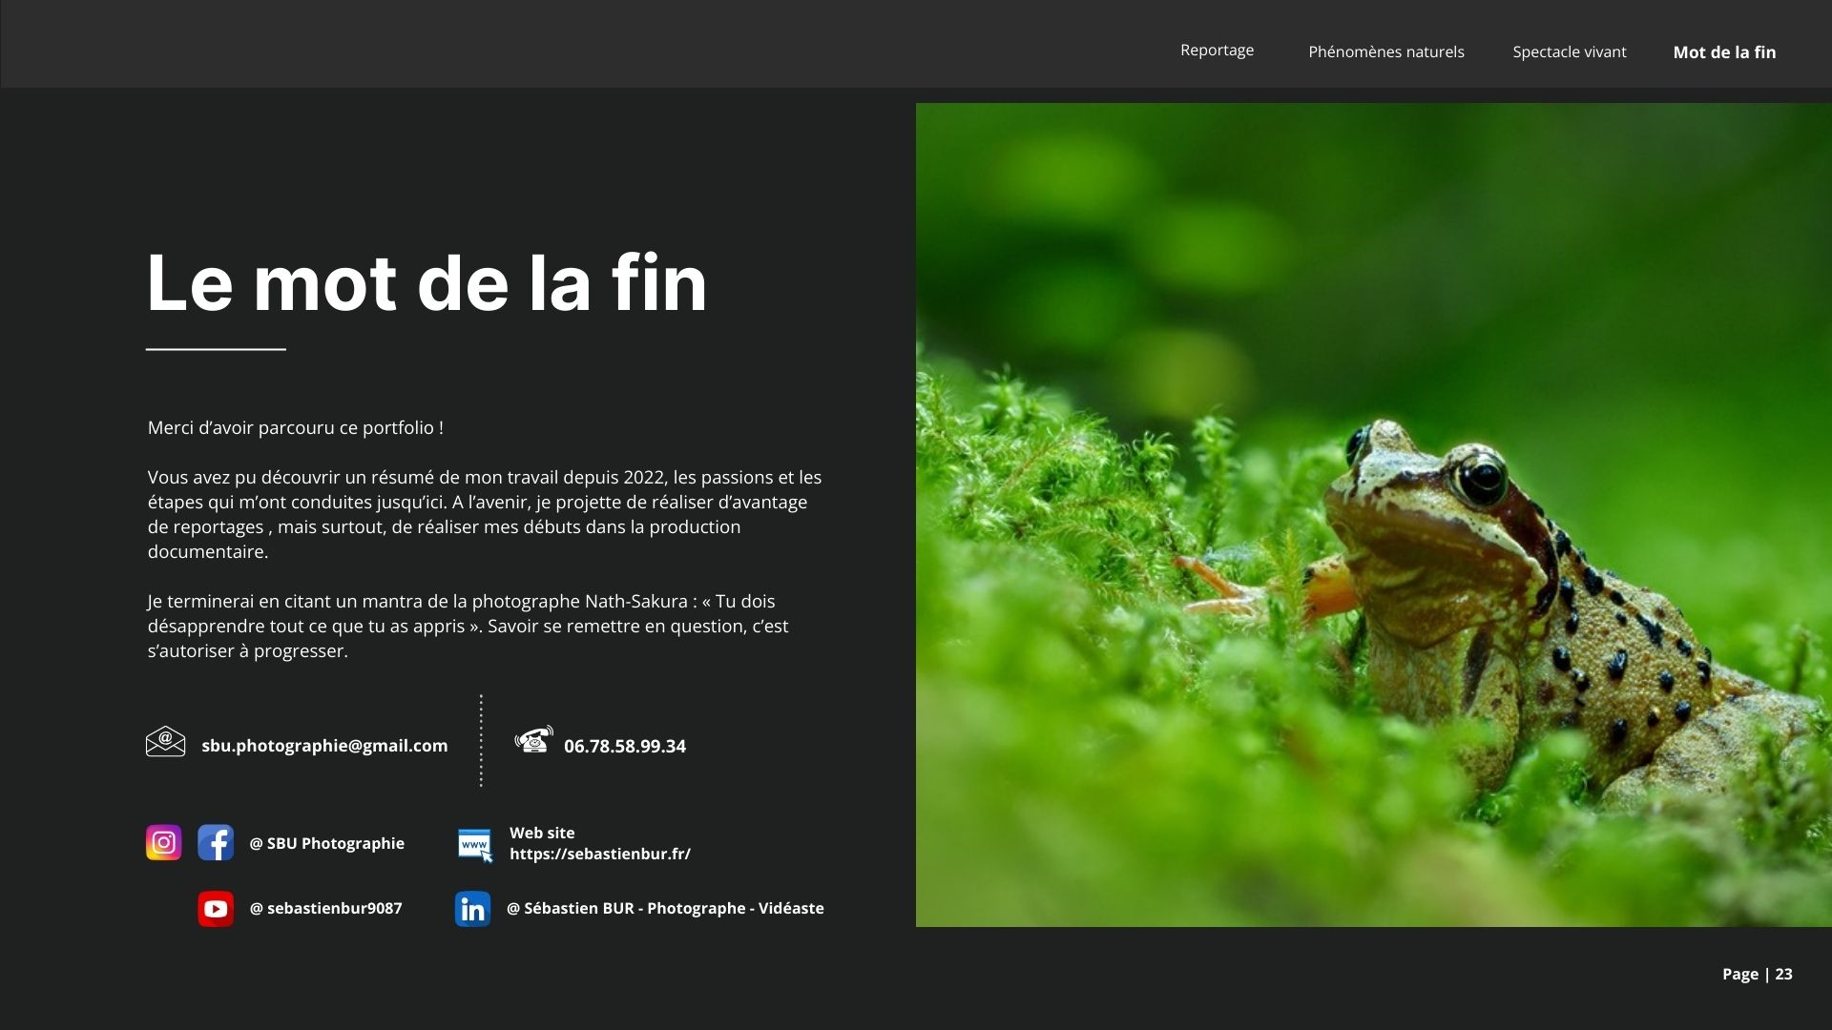Select Spectacle vivant in navigation
This screenshot has height=1030, width=1832.
[1569, 52]
